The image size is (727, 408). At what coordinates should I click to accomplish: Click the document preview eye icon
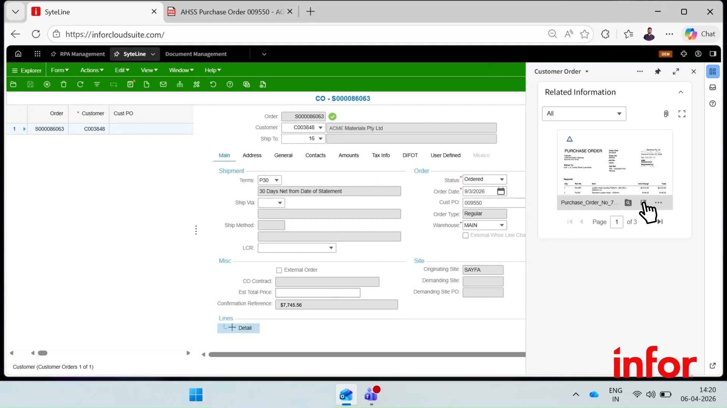click(x=263, y=84)
